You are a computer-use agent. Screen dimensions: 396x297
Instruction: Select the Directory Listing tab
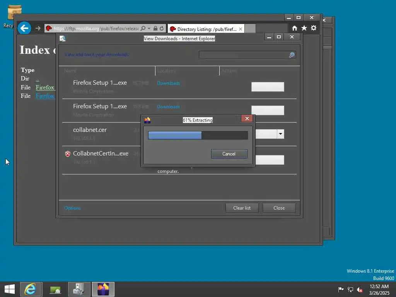coord(206,29)
